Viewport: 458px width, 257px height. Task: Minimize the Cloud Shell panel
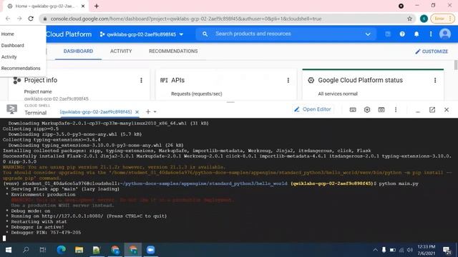coord(418,111)
